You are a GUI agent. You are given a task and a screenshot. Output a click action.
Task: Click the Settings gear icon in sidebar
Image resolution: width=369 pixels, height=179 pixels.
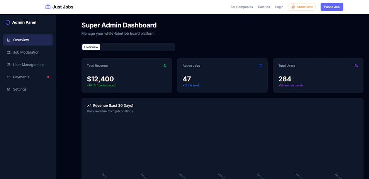9,89
